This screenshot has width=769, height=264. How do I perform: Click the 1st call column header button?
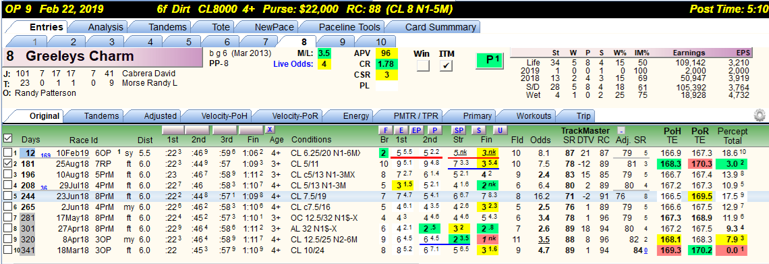click(173, 130)
